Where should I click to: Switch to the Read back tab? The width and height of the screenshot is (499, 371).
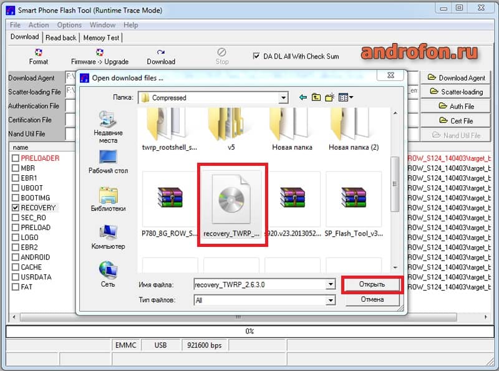(x=61, y=37)
